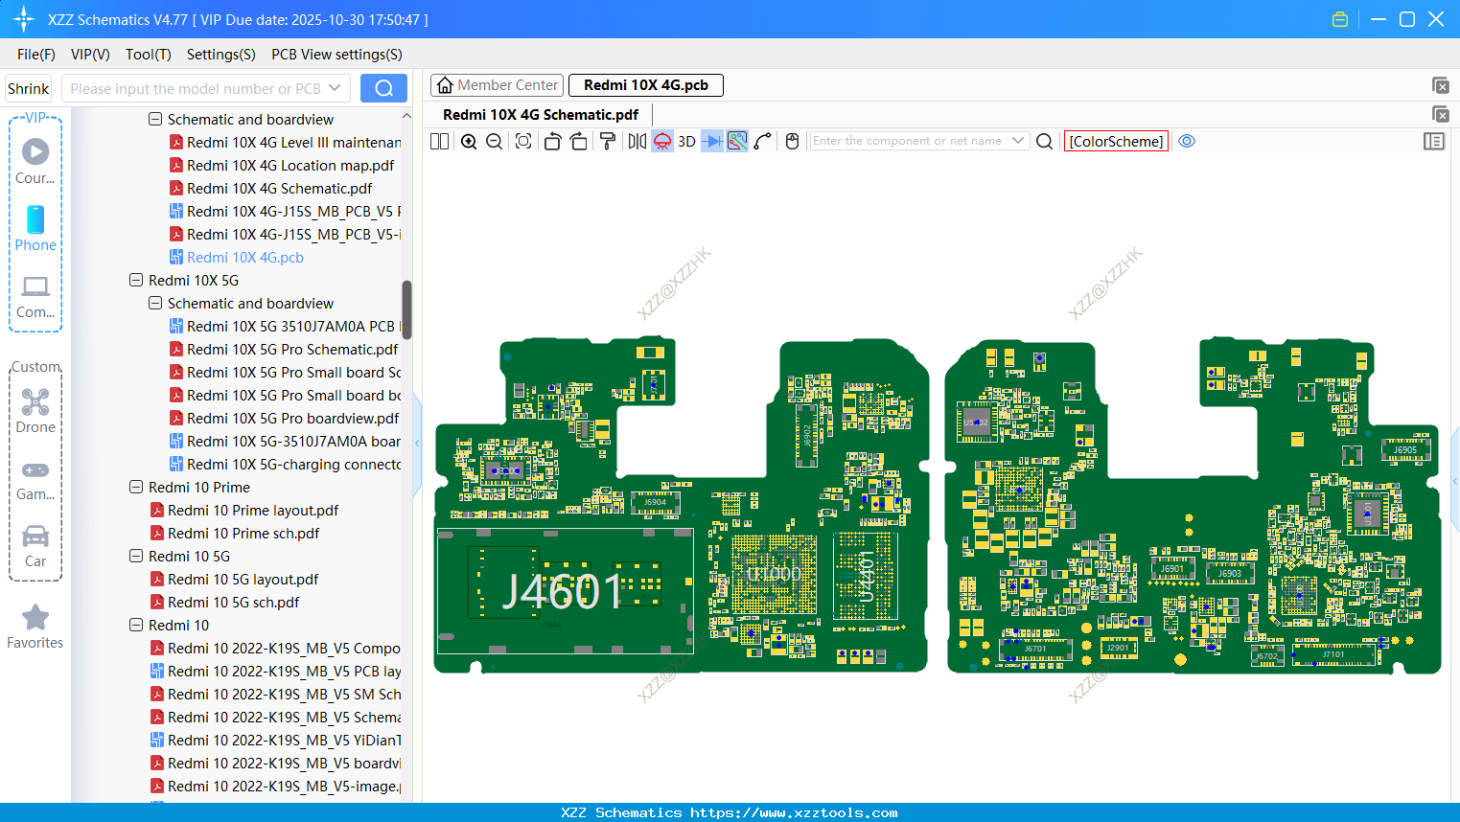Click the fit-to-screen view icon
This screenshot has height=822, width=1460.
523,142
